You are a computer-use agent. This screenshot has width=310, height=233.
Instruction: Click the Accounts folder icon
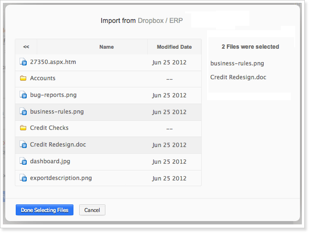tap(23, 78)
